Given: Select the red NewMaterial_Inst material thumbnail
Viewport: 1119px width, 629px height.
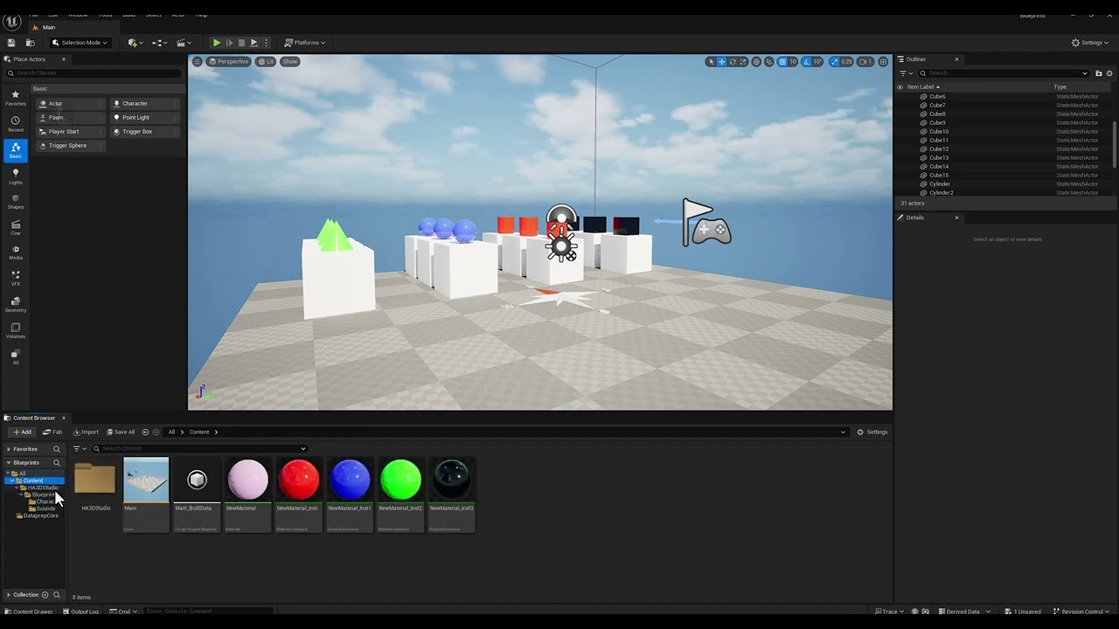Looking at the screenshot, I should pos(299,480).
